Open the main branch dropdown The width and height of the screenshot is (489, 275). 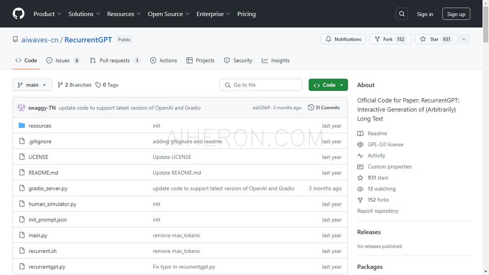(x=32, y=85)
